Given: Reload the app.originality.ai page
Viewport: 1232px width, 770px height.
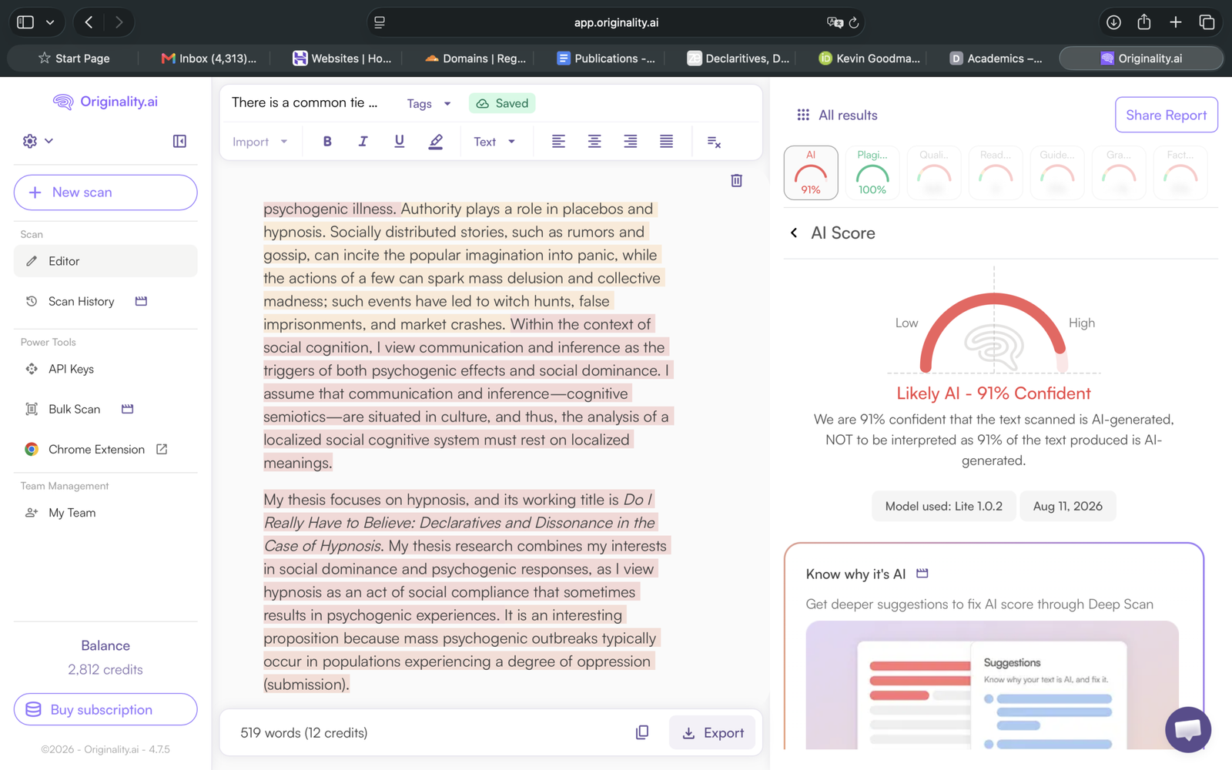Looking at the screenshot, I should pos(854,22).
